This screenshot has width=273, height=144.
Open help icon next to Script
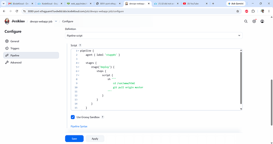[80, 45]
